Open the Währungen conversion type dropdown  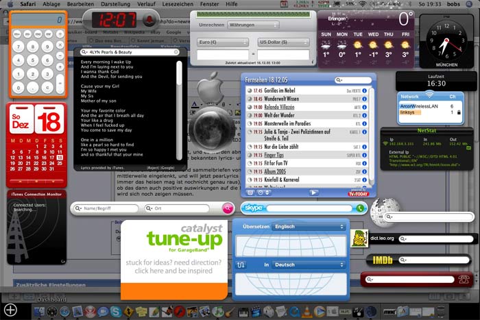point(253,25)
